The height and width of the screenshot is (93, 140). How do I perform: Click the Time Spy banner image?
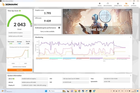pyautogui.click(x=97, y=21)
